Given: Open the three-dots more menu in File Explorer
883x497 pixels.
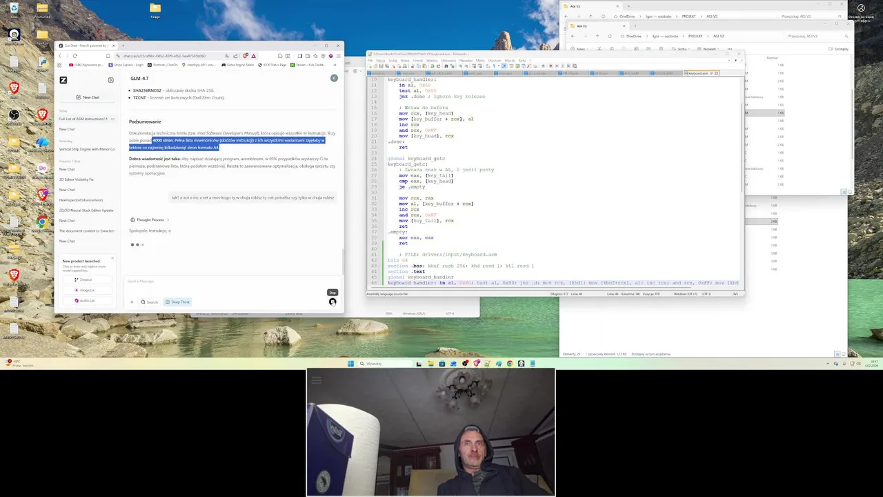Looking at the screenshot, I should tap(730, 49).
